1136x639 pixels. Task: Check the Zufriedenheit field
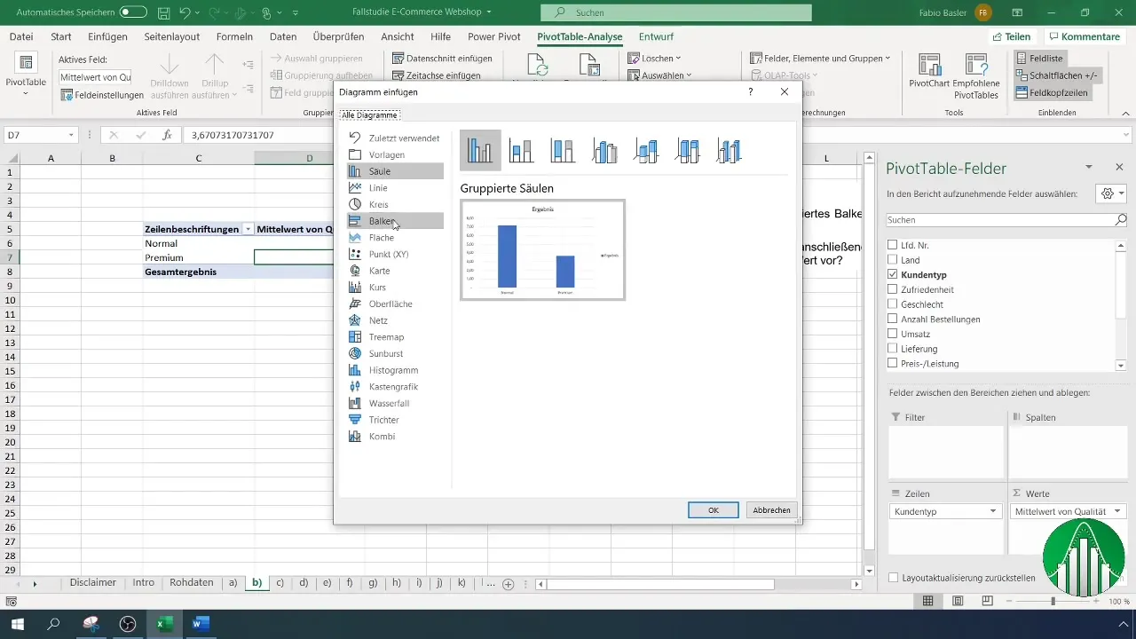point(893,289)
